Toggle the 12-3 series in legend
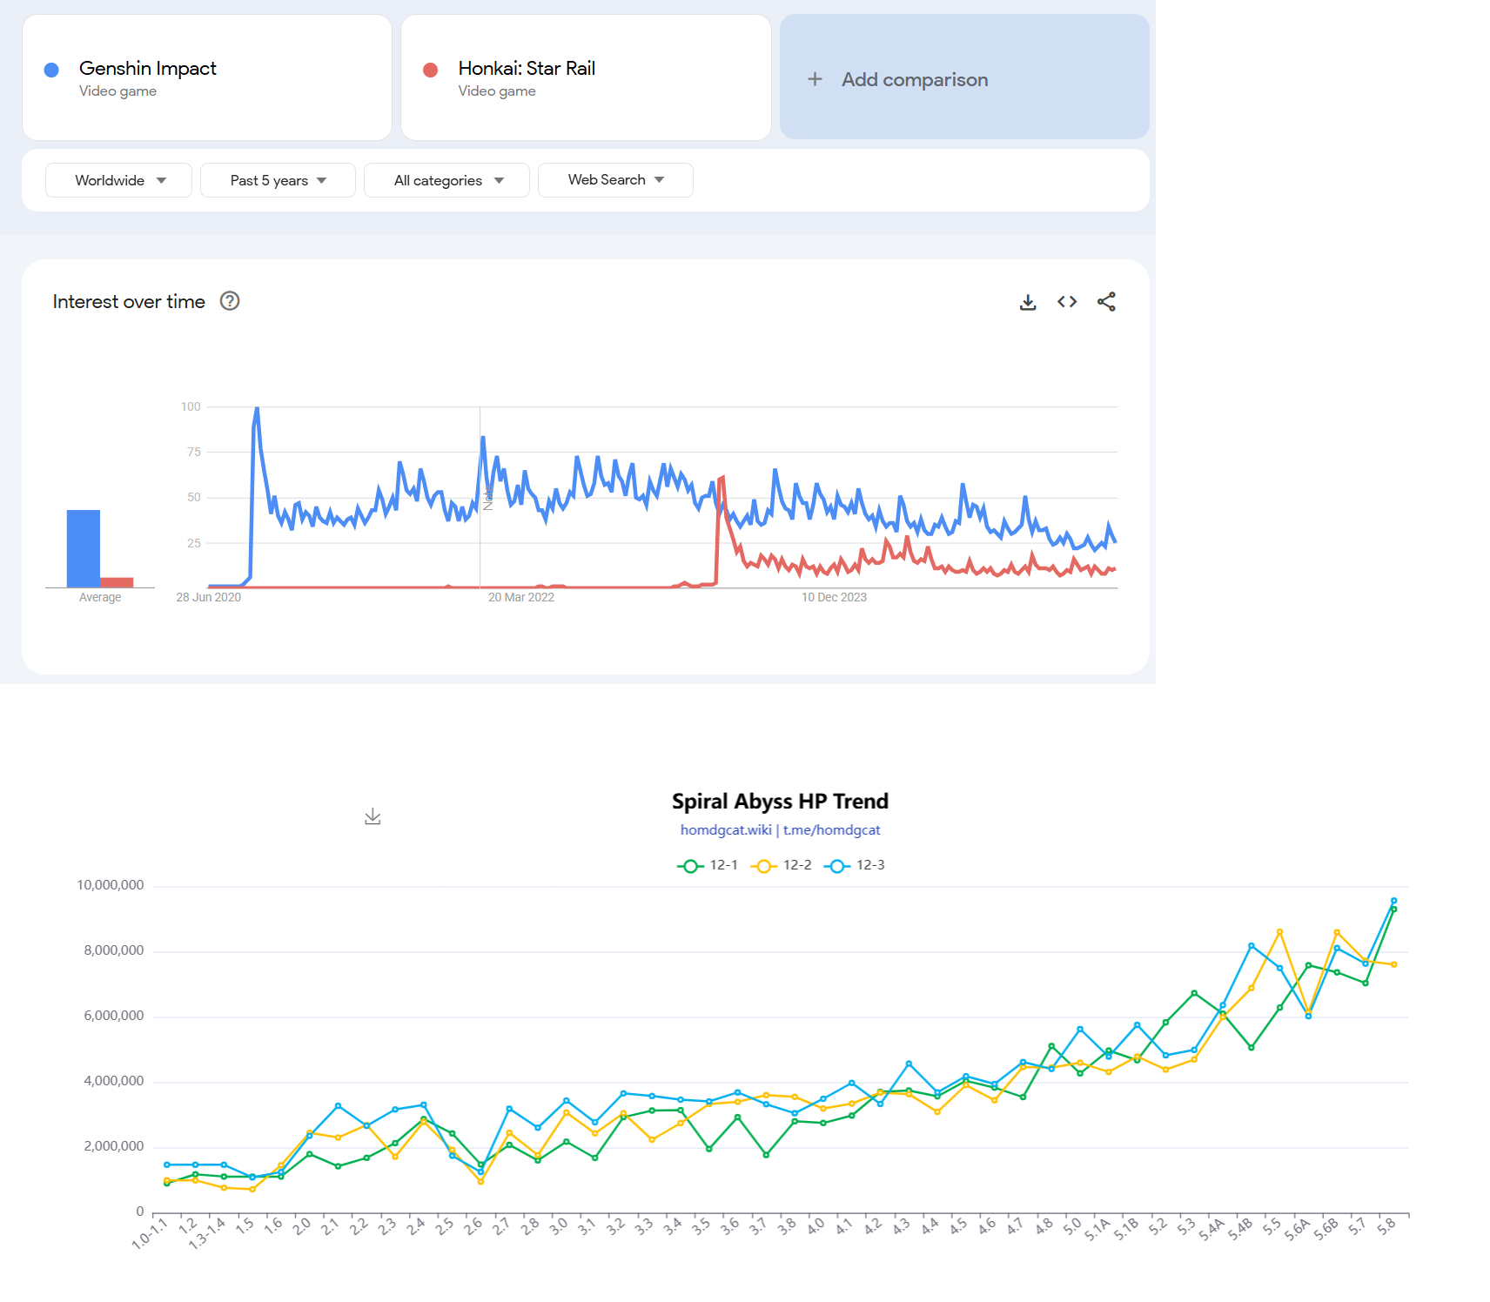 (854, 865)
